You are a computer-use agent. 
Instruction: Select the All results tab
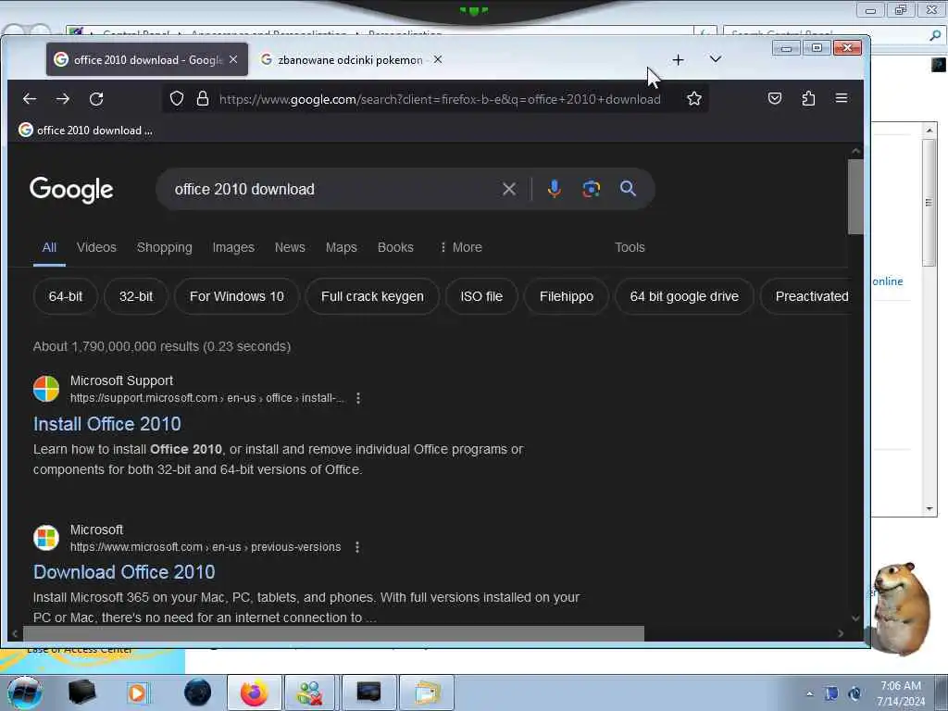pyautogui.click(x=49, y=247)
